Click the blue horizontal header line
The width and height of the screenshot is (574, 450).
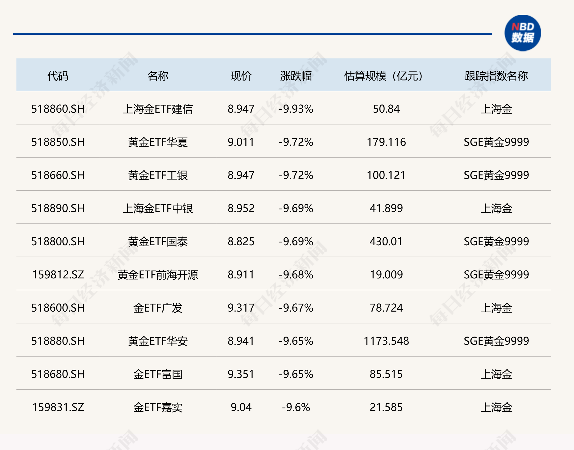[253, 34]
